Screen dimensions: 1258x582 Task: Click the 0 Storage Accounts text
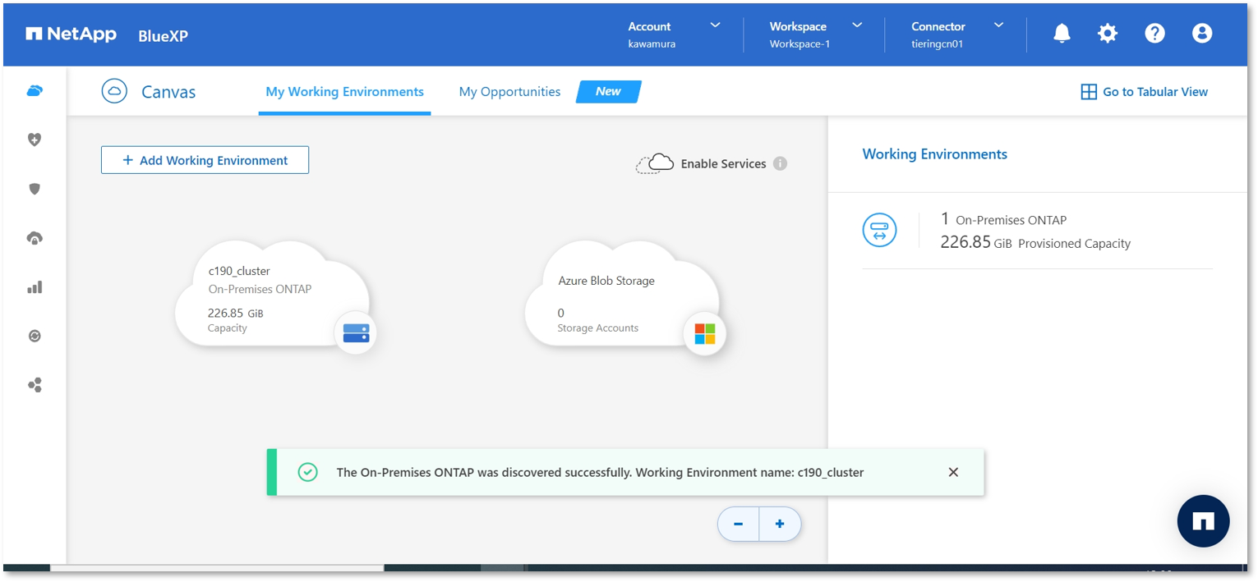[597, 320]
